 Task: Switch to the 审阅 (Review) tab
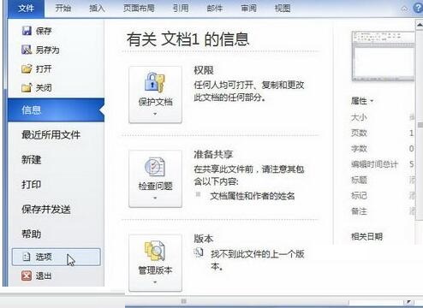(248, 9)
